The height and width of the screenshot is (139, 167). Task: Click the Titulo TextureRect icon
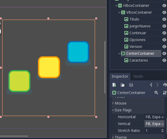click(x=126, y=19)
